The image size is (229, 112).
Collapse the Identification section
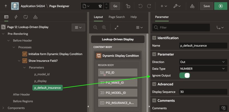click(154, 38)
